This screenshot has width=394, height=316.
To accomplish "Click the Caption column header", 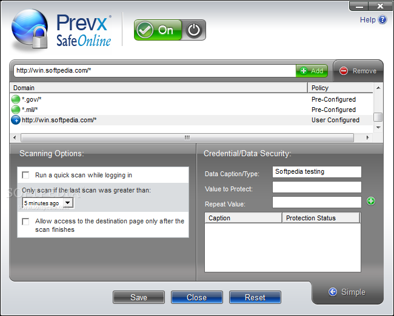I will point(243,218).
